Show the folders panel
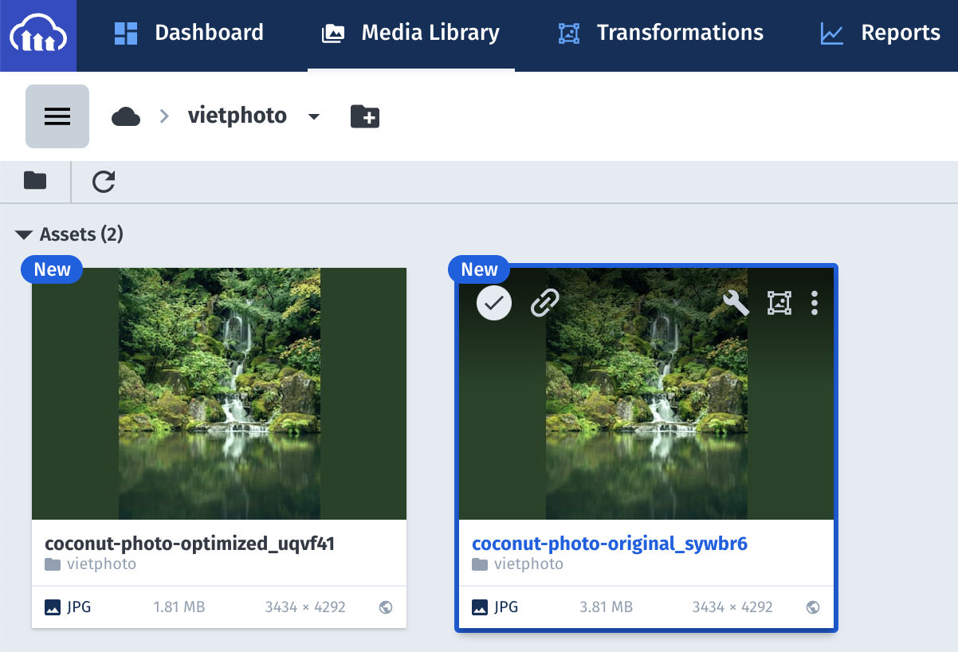Screen dimensions: 958x652 tap(35, 181)
